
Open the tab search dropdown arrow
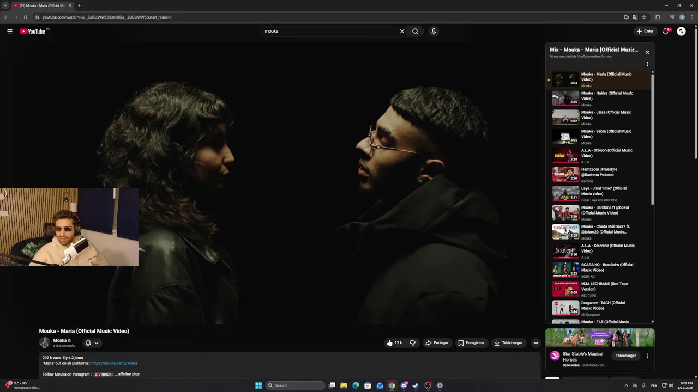[5, 5]
